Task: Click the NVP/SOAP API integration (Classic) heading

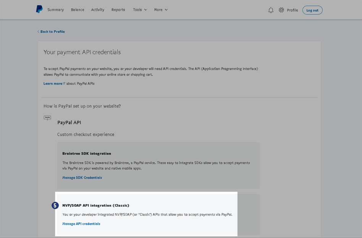Action: [96, 205]
